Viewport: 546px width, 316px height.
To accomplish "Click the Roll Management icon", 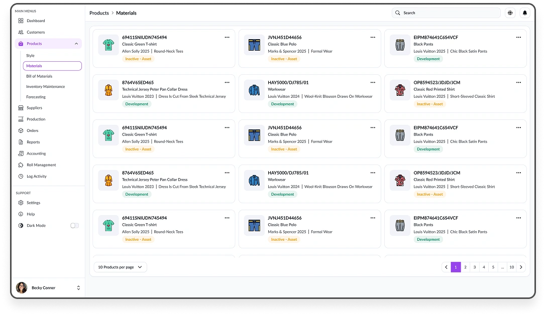I will [21, 165].
